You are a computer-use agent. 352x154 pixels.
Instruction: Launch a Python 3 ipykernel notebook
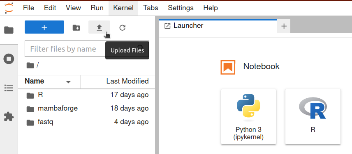tap(248, 117)
